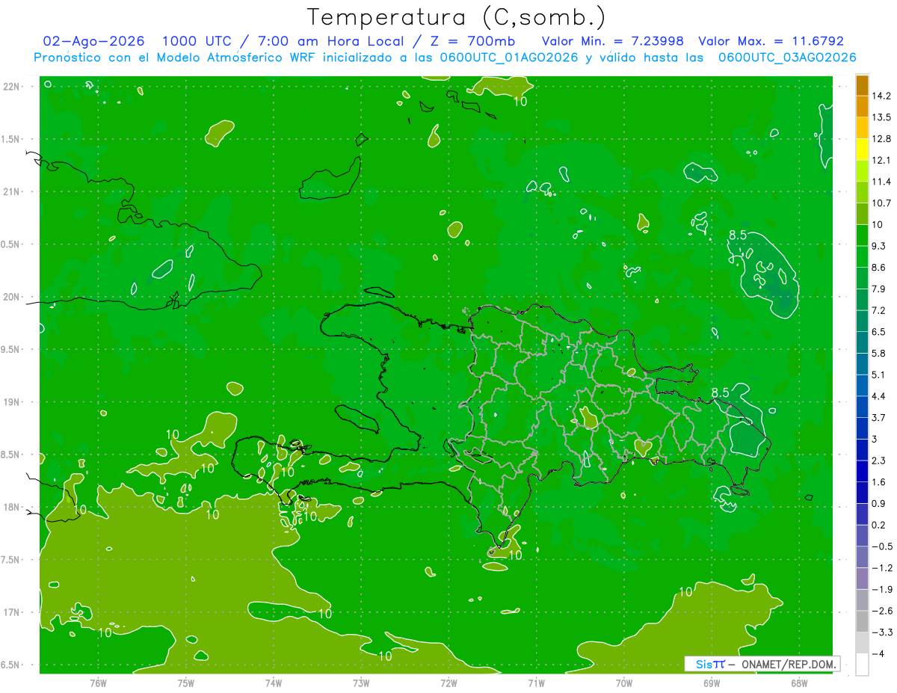The width and height of the screenshot is (897, 693).
Task: Click the '71W' longitude label
Action: point(536,683)
